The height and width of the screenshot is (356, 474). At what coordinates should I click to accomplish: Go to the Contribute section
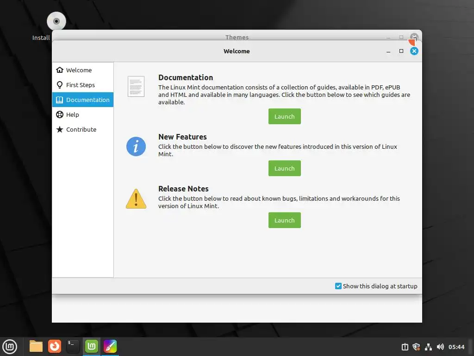pyautogui.click(x=83, y=130)
